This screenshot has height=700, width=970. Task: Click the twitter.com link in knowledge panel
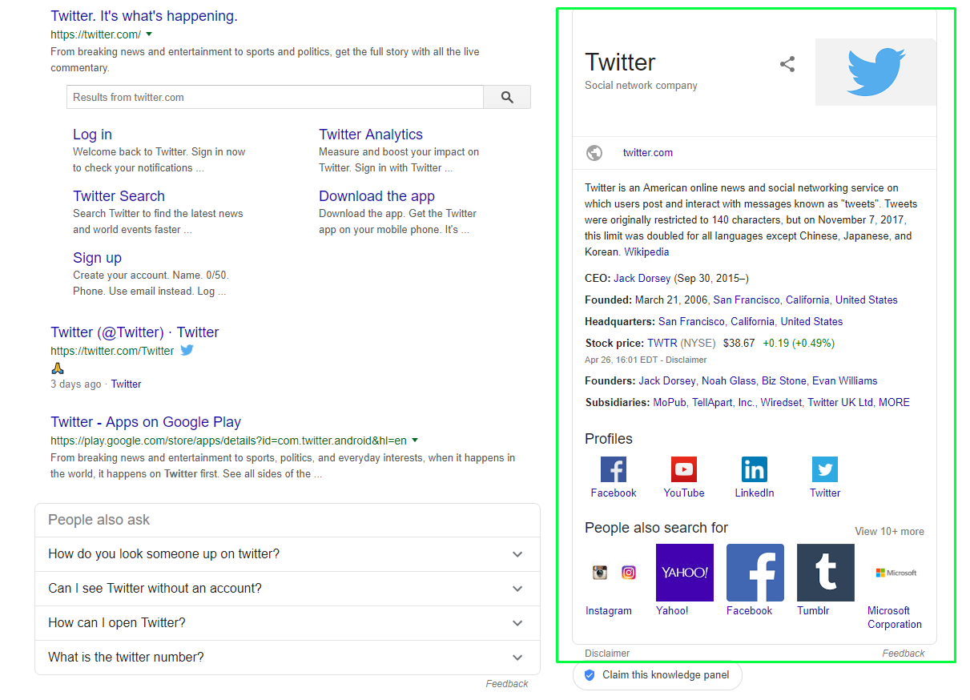click(x=648, y=153)
